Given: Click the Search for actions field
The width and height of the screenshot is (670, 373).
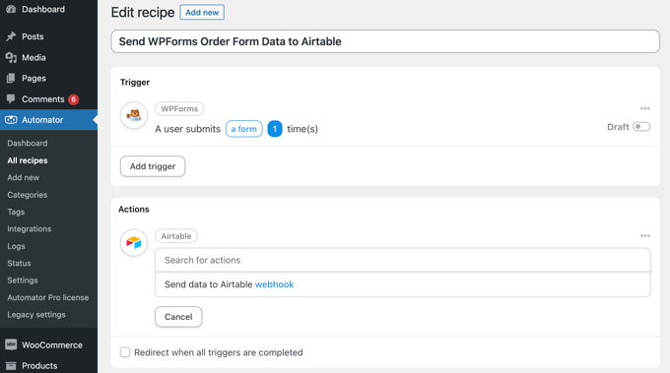Looking at the screenshot, I should [403, 260].
